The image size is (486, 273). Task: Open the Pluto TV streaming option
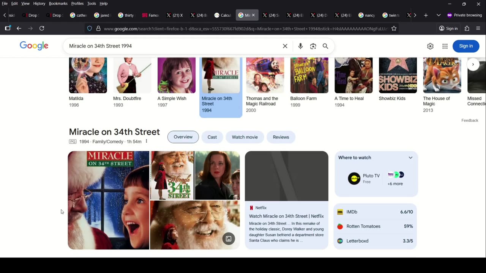[364, 178]
